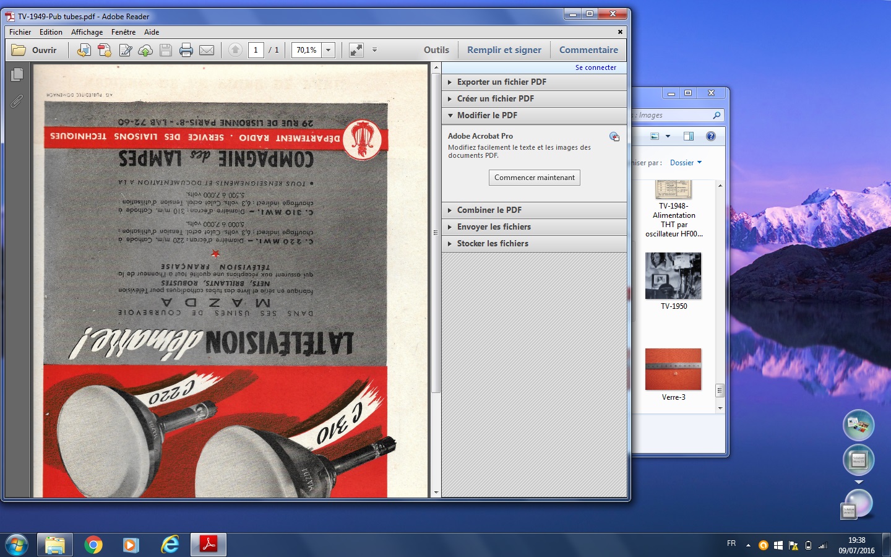
Task: Click the page number field
Action: click(x=256, y=50)
